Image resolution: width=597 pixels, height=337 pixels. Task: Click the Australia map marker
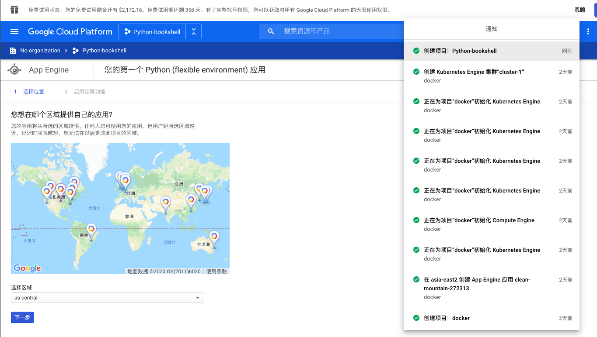click(214, 239)
